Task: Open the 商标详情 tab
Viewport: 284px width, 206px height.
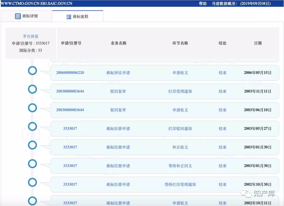Action: [27, 16]
